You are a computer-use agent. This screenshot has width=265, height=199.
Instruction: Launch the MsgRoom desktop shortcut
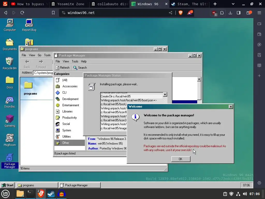(10, 140)
